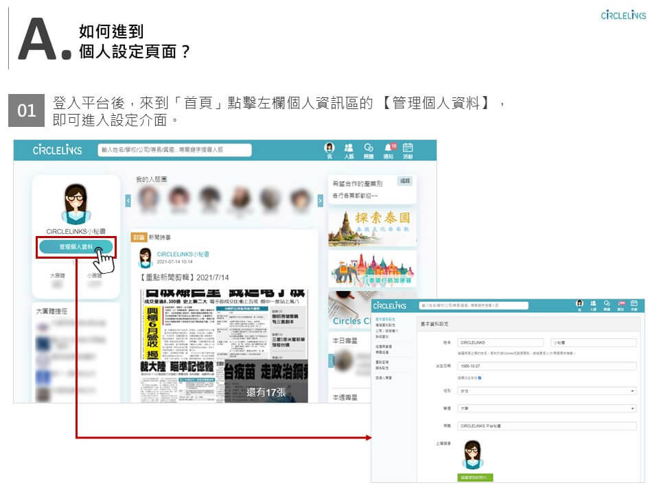Click the orange 討論 tag on the post
Viewport: 659px width, 494px height.
click(138, 237)
